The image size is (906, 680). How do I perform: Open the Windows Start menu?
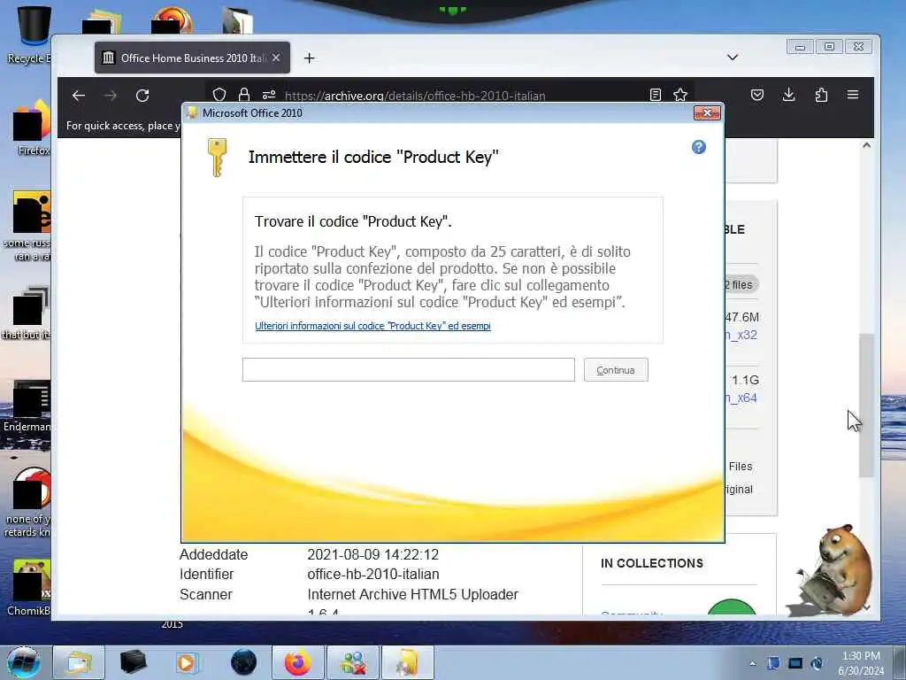[x=24, y=662]
